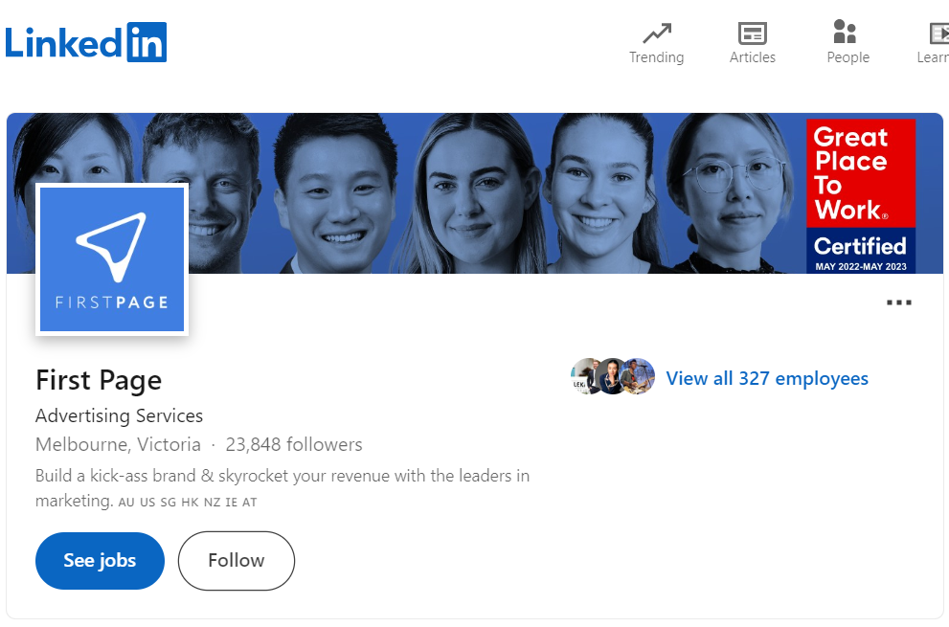
Task: Open the Articles section icon
Action: click(x=753, y=34)
